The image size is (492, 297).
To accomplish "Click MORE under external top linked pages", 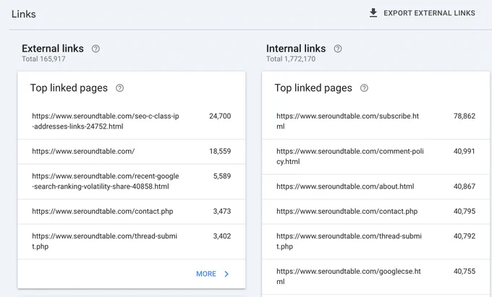I will coord(206,274).
